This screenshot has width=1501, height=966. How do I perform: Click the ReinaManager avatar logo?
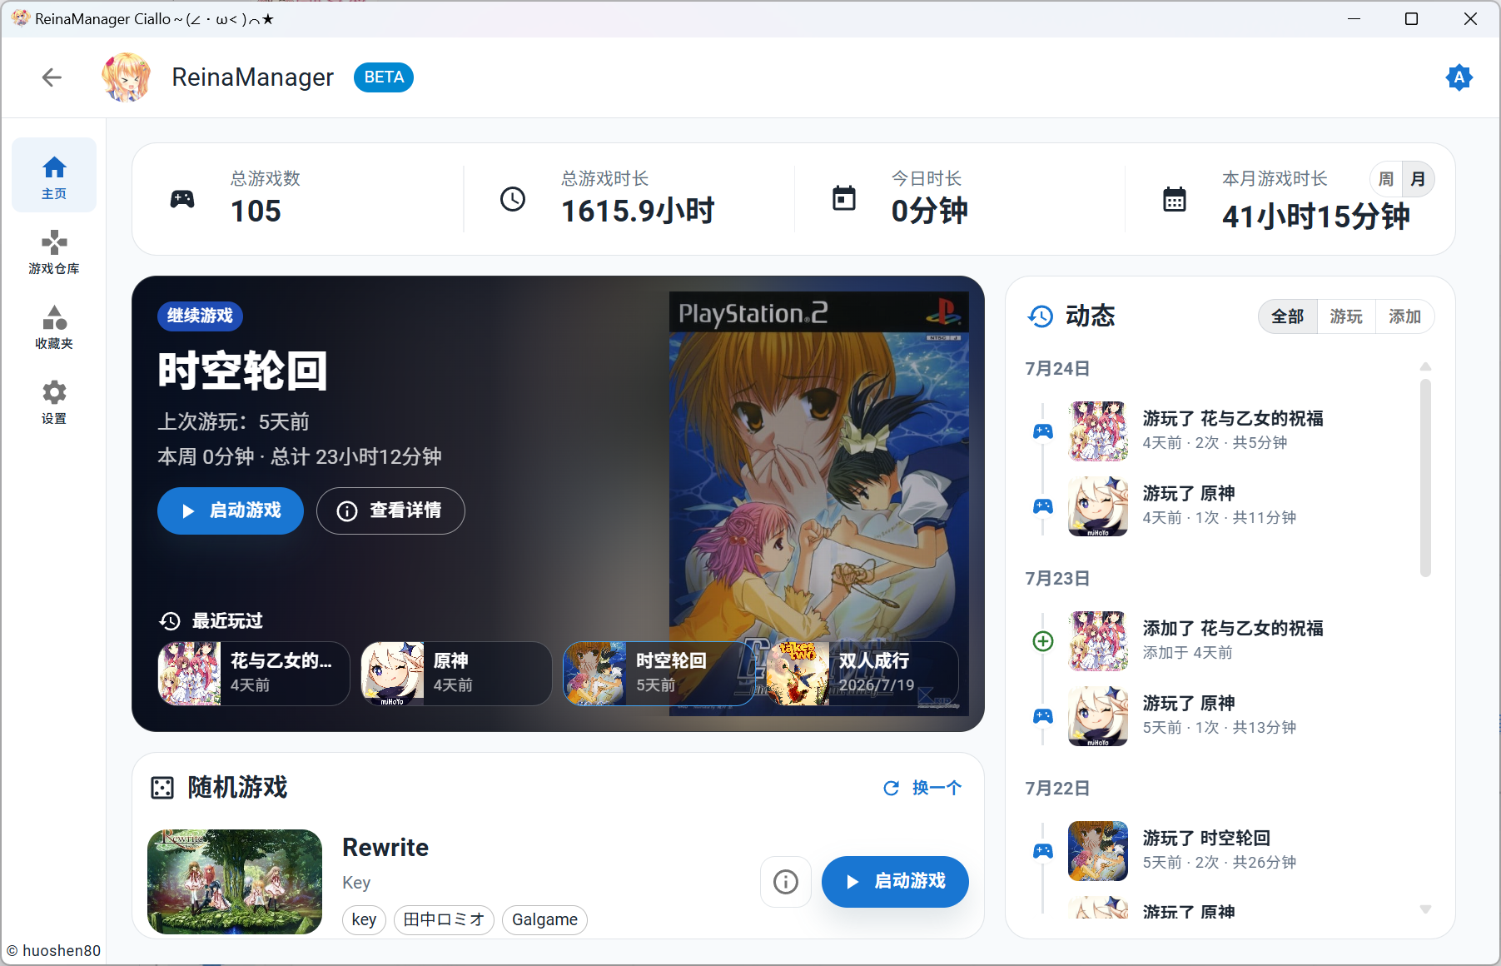pos(127,77)
